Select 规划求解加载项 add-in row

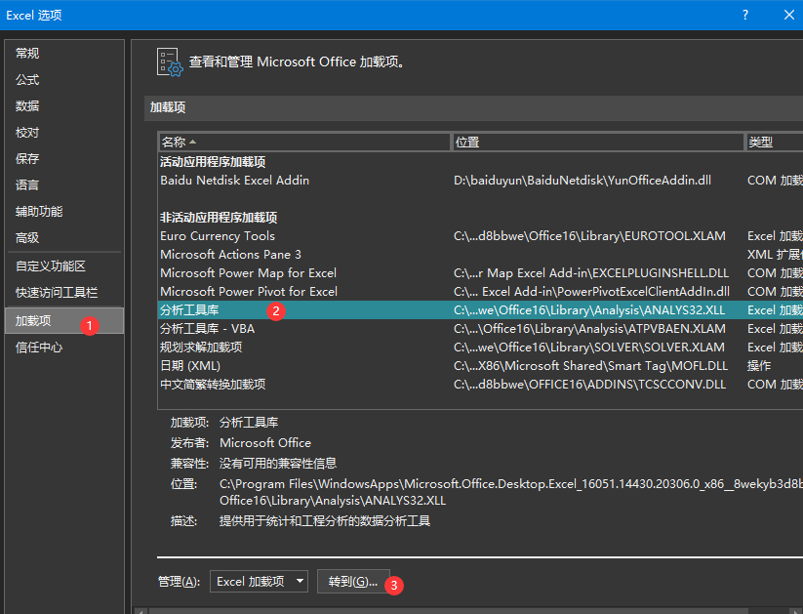(480, 348)
